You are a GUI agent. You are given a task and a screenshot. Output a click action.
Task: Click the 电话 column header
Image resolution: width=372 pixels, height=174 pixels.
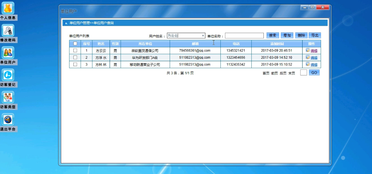click(x=236, y=44)
